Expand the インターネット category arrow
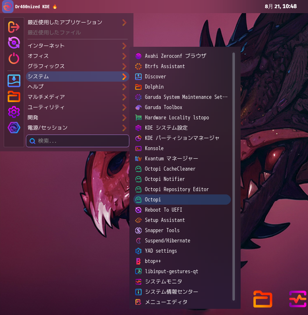This screenshot has height=315, width=308. pyautogui.click(x=124, y=46)
